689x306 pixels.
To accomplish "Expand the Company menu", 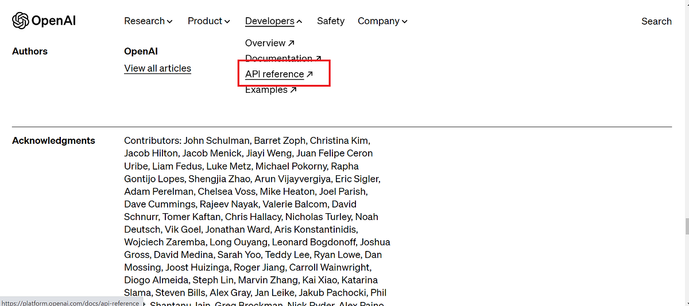I will pos(382,21).
